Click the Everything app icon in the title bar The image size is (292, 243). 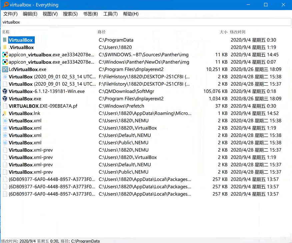coord(6,4)
